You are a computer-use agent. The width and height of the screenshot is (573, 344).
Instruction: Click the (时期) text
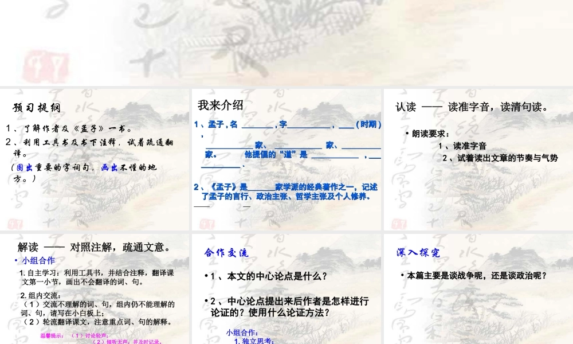[x=368, y=124]
